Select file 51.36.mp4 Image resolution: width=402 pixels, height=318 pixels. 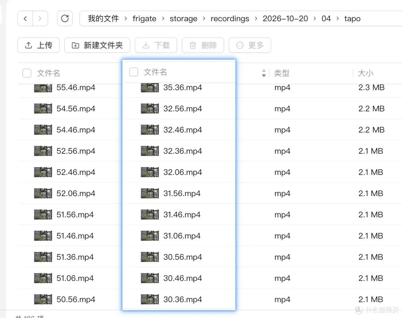[x=75, y=257]
